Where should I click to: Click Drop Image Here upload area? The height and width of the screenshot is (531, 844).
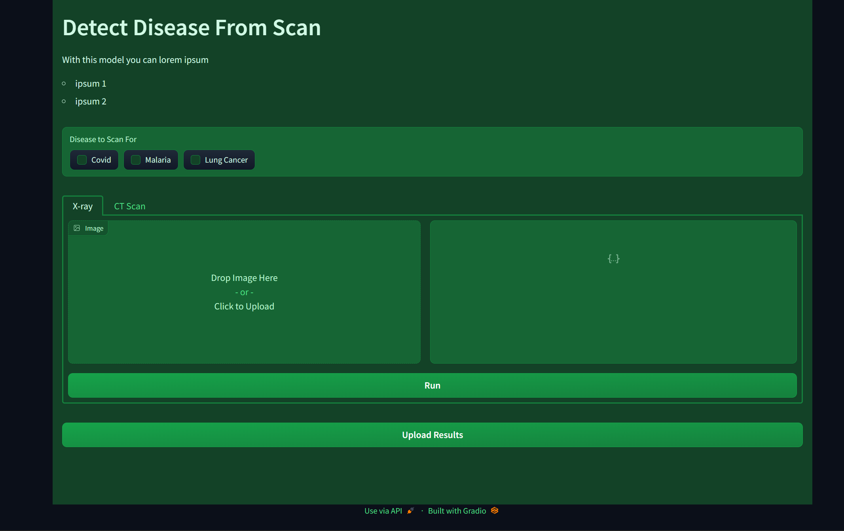coord(244,278)
